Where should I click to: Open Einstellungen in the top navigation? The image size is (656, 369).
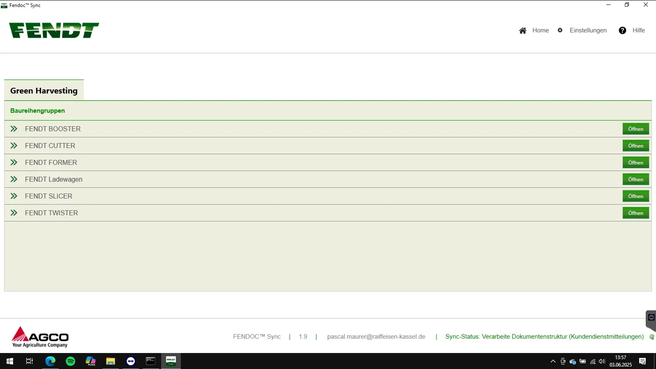click(588, 30)
